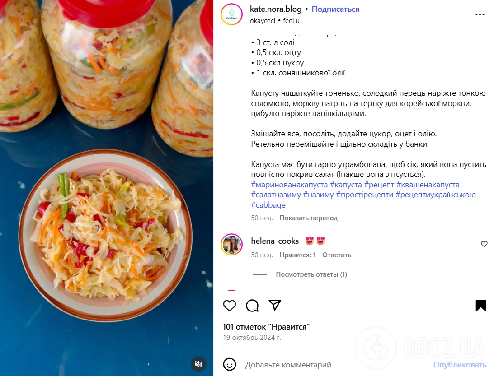Expand replies with Посмотреть ответы (1)
This screenshot has height=376, width=494.
tap(311, 274)
